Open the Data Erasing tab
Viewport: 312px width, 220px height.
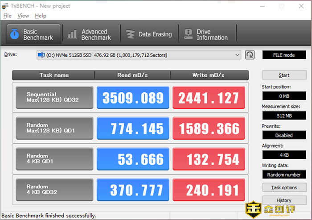(x=149, y=34)
